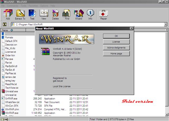Click the Home page button
The width and height of the screenshot is (169, 121).
[x=116, y=53]
